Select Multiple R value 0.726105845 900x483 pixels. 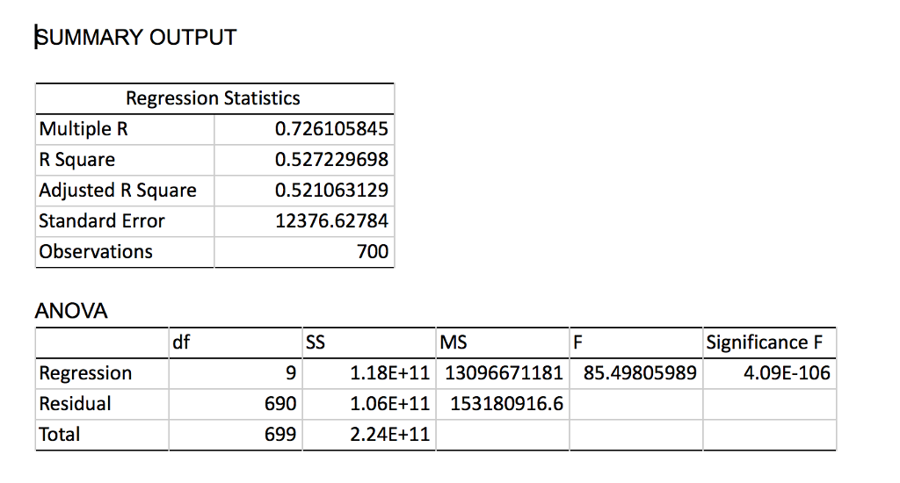tap(331, 128)
